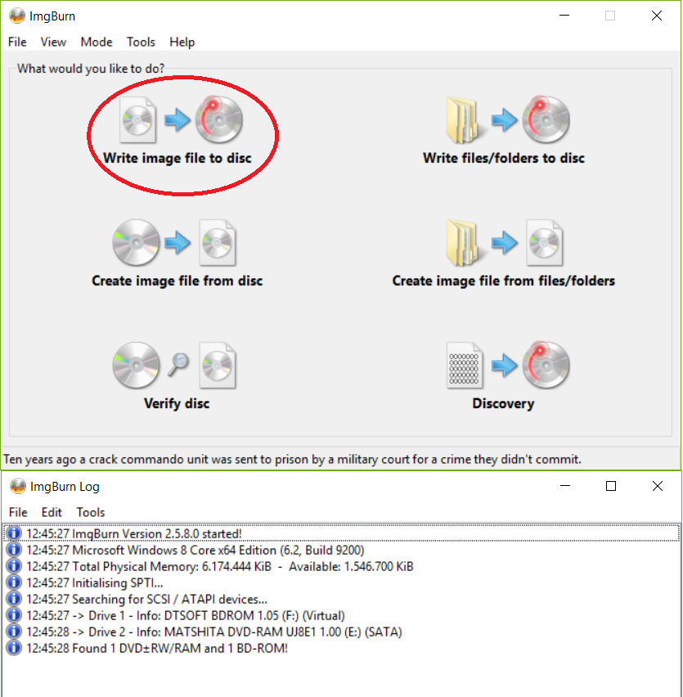Click the Write image file to disc label

tap(177, 158)
